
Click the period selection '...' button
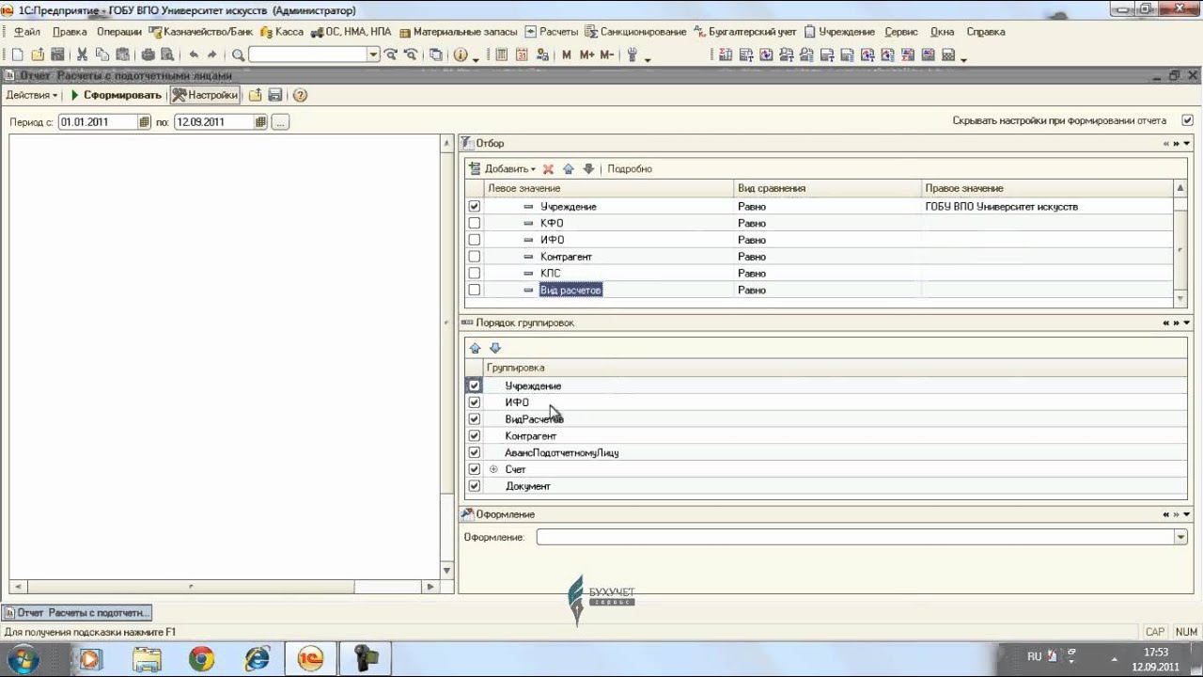click(280, 122)
